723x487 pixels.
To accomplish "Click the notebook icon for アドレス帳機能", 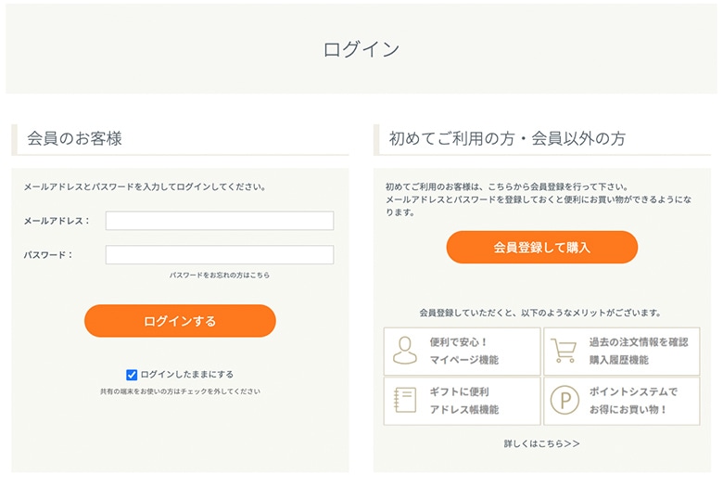I will pos(405,400).
